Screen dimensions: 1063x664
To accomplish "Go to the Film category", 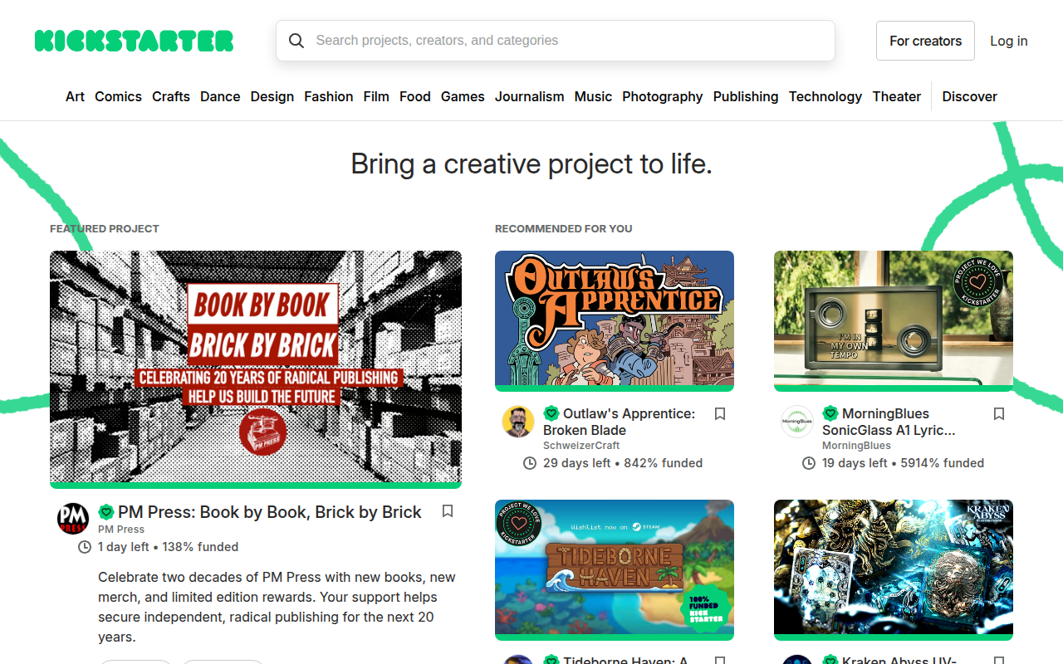I will (376, 96).
